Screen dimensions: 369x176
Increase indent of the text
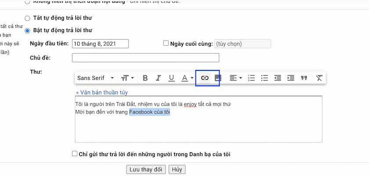click(291, 78)
